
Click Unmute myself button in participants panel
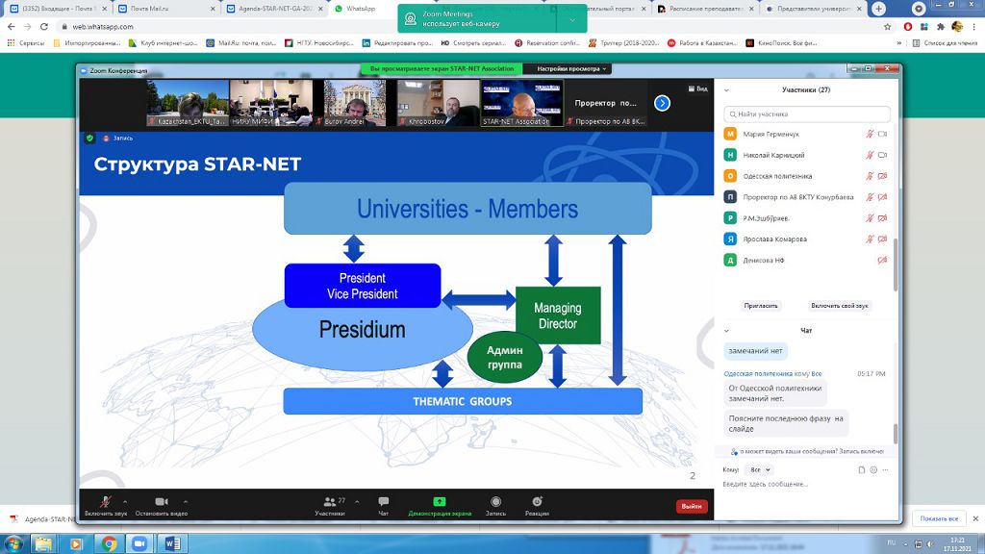click(839, 305)
